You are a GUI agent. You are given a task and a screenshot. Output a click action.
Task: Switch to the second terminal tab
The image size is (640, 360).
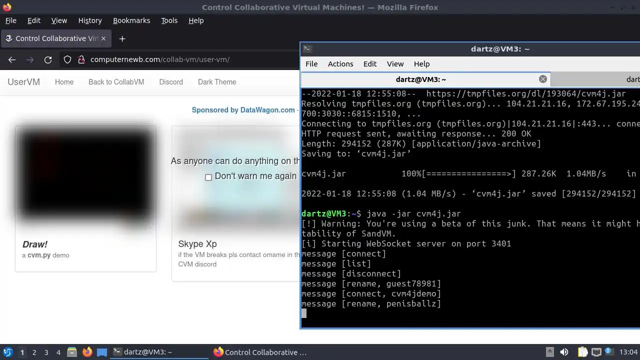(595, 79)
